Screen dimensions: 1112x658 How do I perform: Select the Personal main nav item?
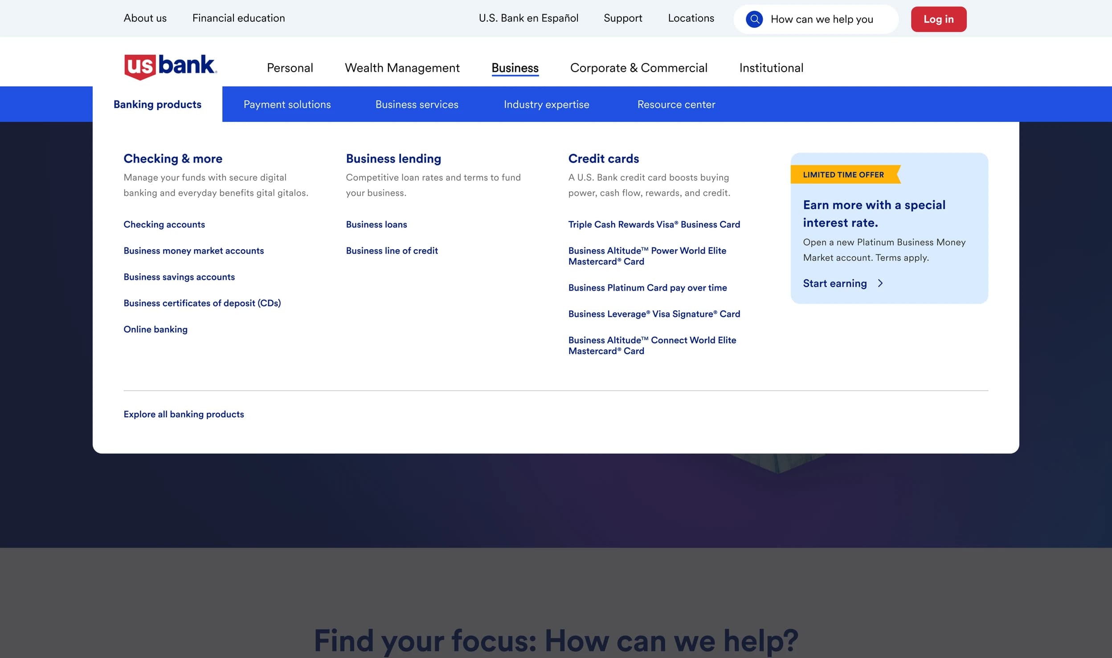coord(290,68)
